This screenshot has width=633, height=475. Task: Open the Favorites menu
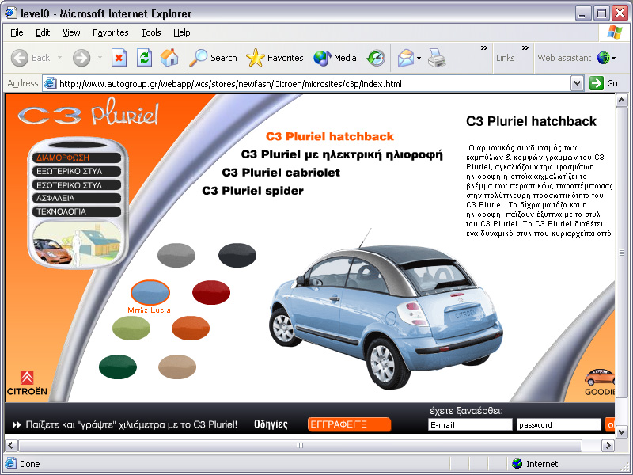pyautogui.click(x=110, y=32)
